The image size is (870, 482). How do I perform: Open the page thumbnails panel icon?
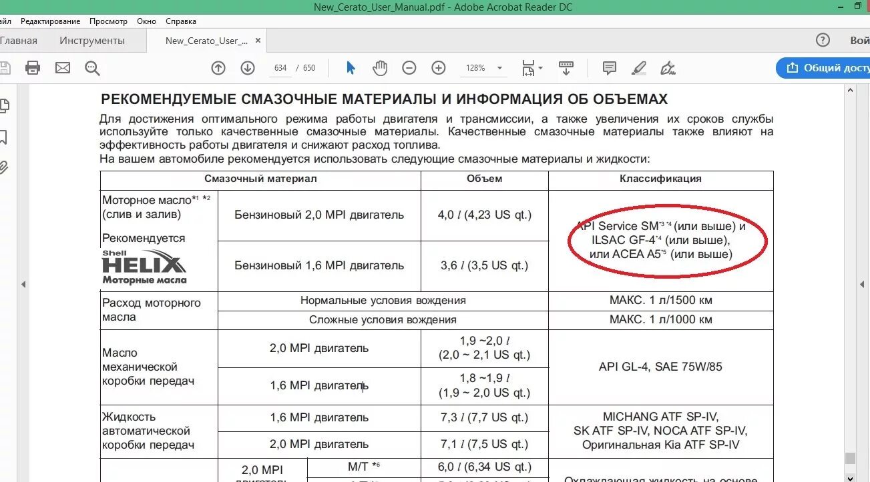tap(4, 105)
